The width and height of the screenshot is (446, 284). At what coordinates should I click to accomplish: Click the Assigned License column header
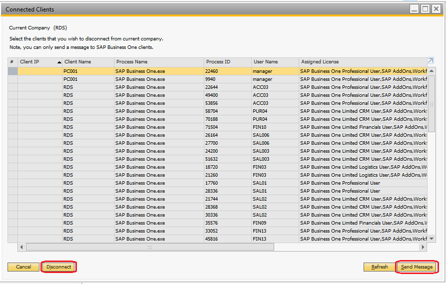click(x=363, y=62)
